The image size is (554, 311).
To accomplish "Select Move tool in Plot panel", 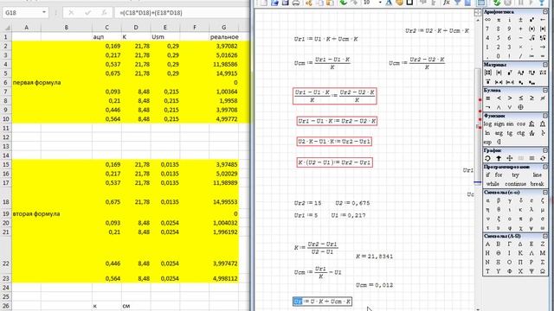I will pyautogui.click(x=510, y=159).
